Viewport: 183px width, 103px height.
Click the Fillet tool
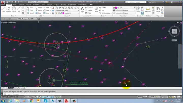46,10
